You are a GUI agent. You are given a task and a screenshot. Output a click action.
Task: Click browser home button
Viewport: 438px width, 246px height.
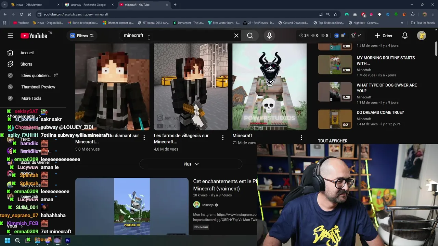[x=29, y=14]
